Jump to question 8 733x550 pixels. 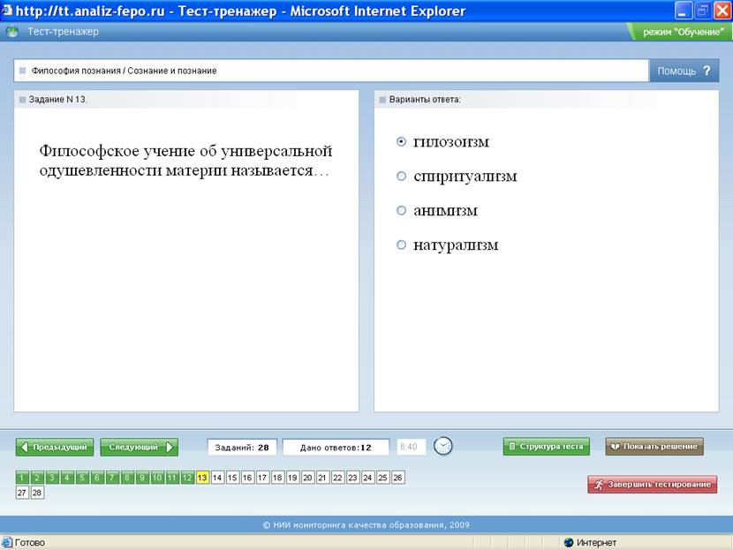[x=127, y=478]
